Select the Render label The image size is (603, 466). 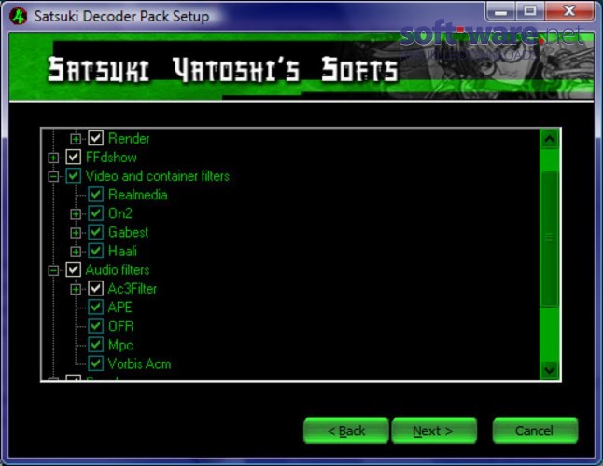[x=129, y=138]
